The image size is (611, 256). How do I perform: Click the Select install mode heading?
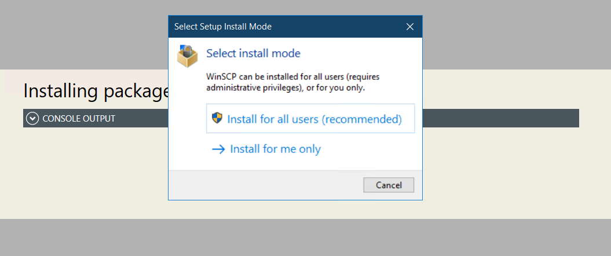point(253,53)
